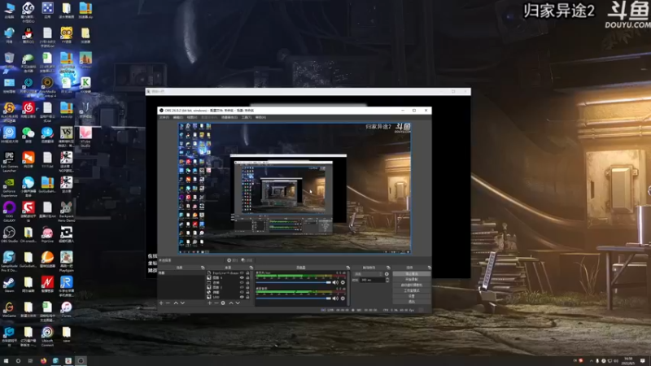Open the OBS Tools menu
This screenshot has width=651, height=366.
[247, 117]
